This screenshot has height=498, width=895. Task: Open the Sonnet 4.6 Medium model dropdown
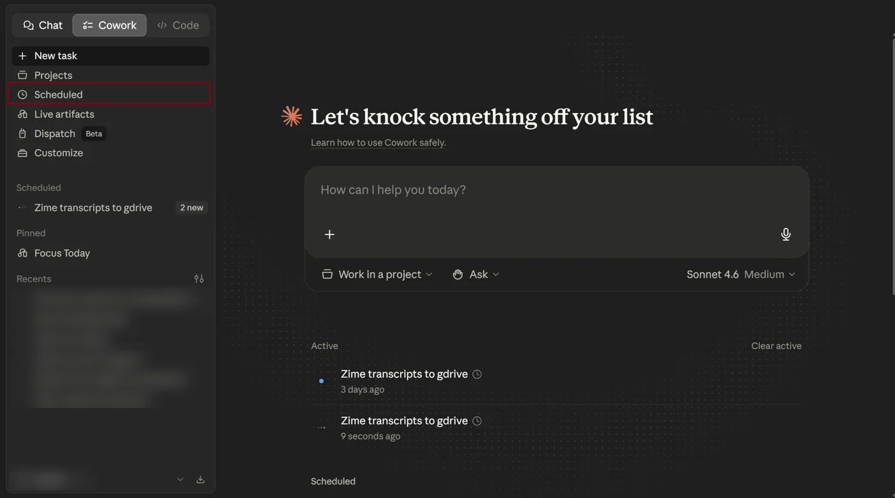[x=741, y=274]
